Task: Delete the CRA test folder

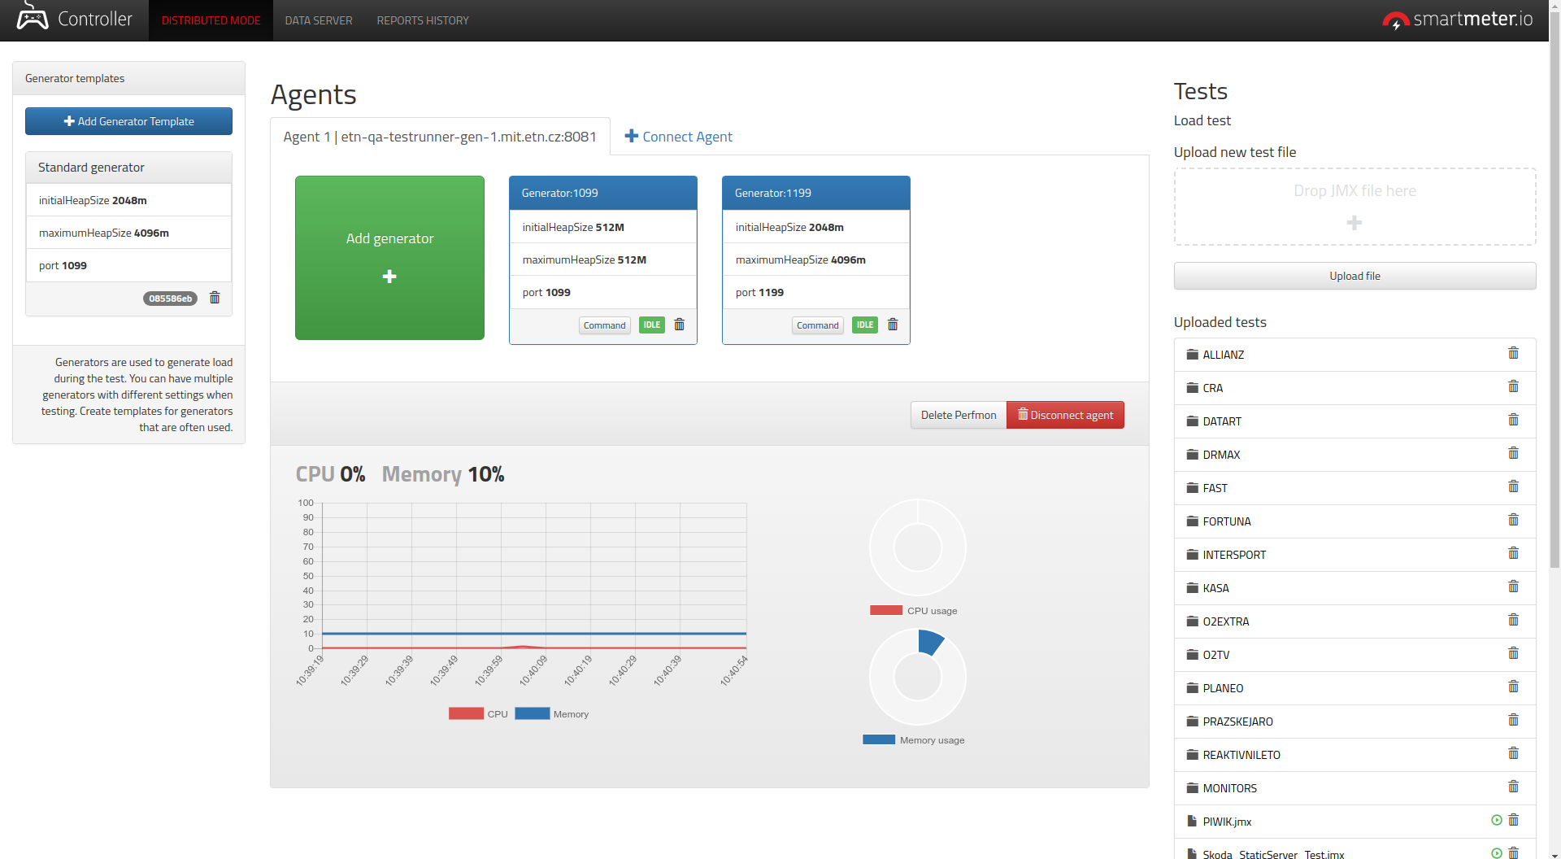Action: pyautogui.click(x=1513, y=386)
